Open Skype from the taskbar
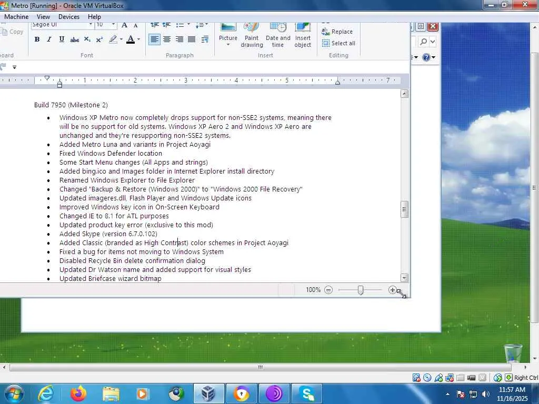This screenshot has width=539, height=404. pos(307,393)
